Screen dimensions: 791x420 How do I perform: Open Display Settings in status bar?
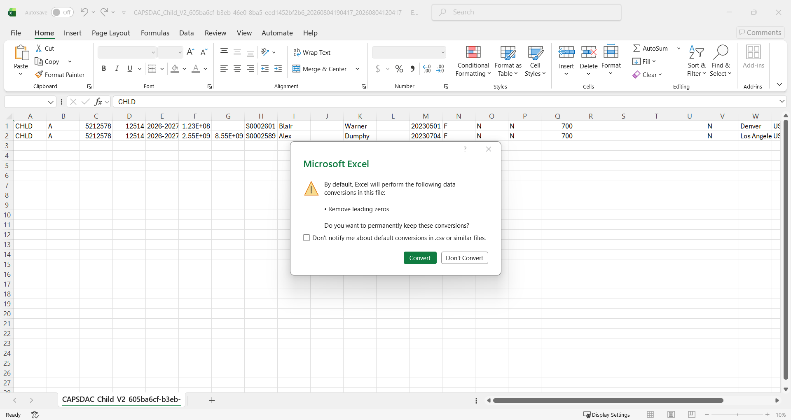[x=606, y=415]
